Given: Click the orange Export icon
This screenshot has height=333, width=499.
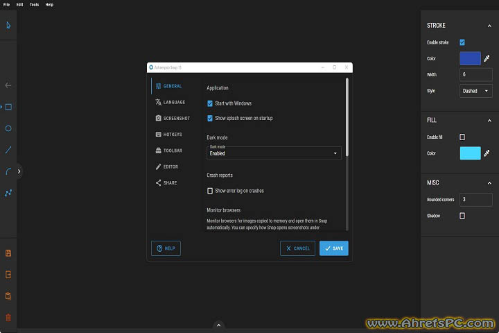Looking at the screenshot, I should [x=8, y=274].
